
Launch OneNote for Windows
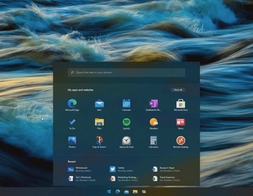tap(153, 105)
